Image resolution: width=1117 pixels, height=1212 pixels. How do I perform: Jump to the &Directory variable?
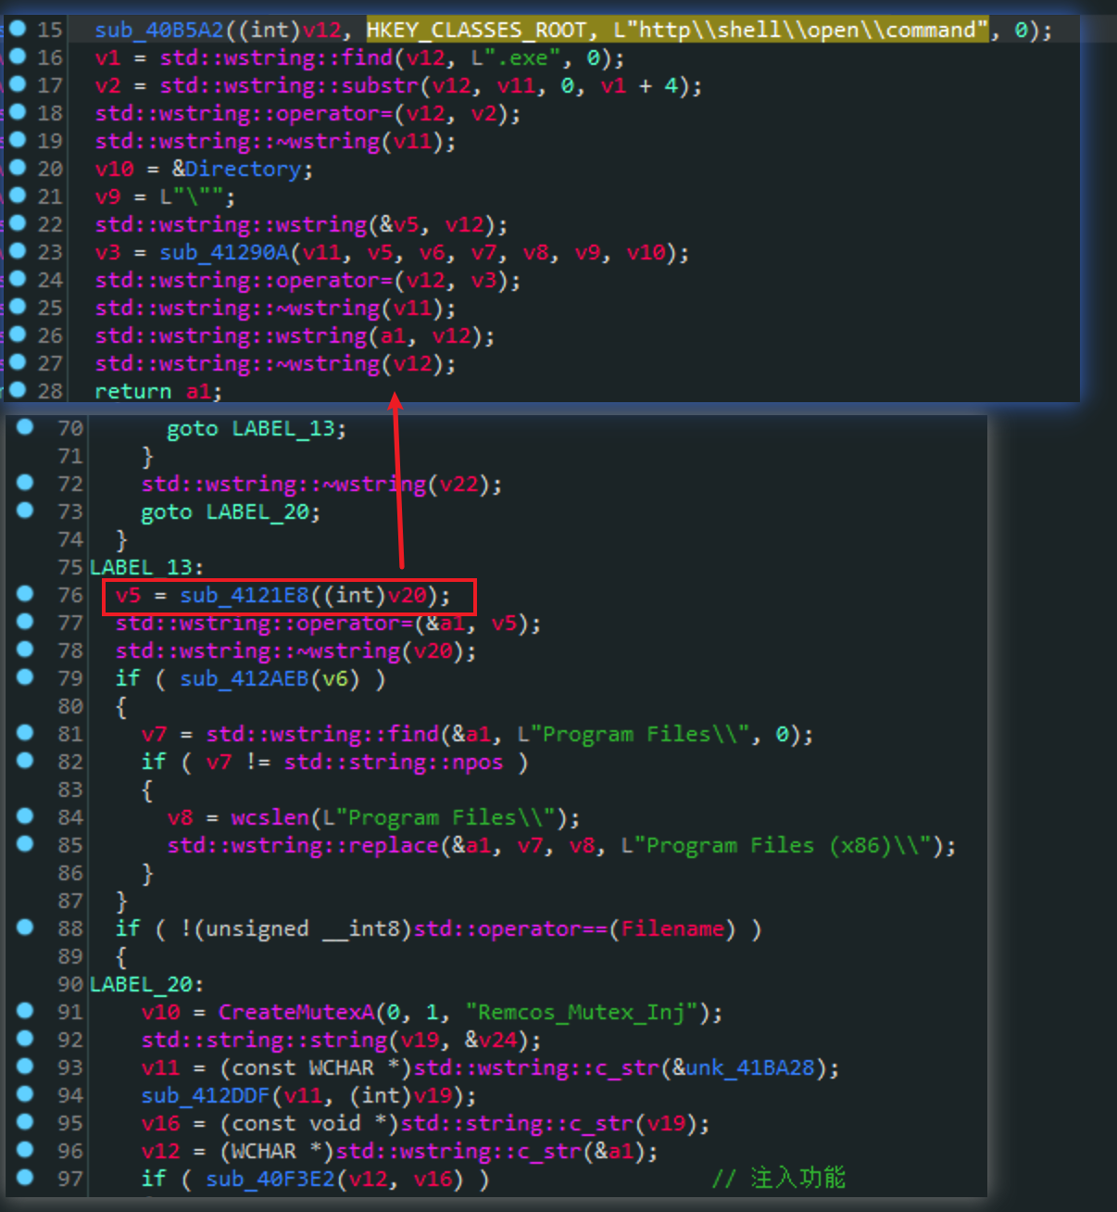[x=236, y=170]
